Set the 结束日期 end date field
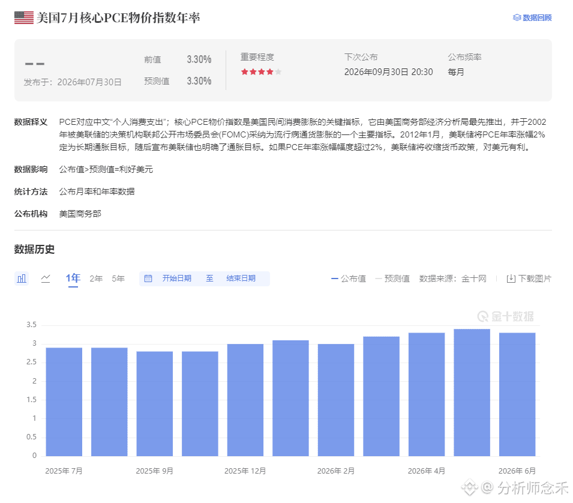Image resolution: width=573 pixels, height=503 pixels. (241, 279)
